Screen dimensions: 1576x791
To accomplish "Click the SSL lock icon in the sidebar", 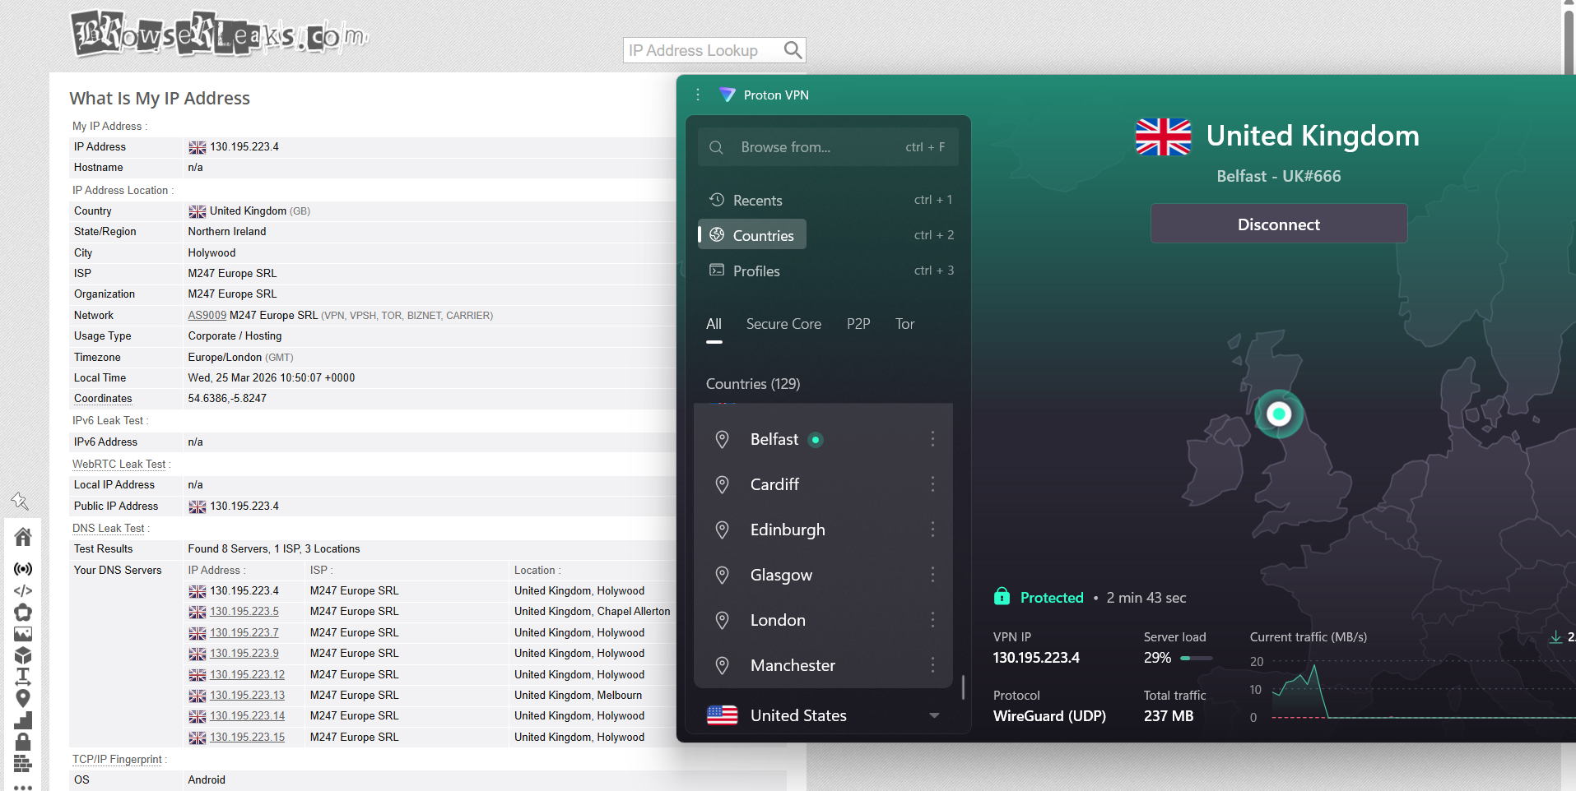I will pyautogui.click(x=23, y=742).
